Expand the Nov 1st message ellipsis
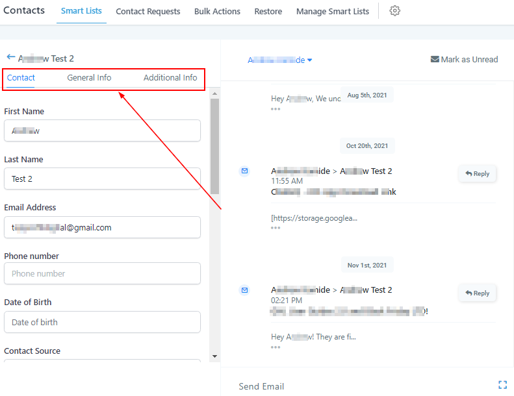Viewport: 514px width, 396px height. click(x=276, y=347)
